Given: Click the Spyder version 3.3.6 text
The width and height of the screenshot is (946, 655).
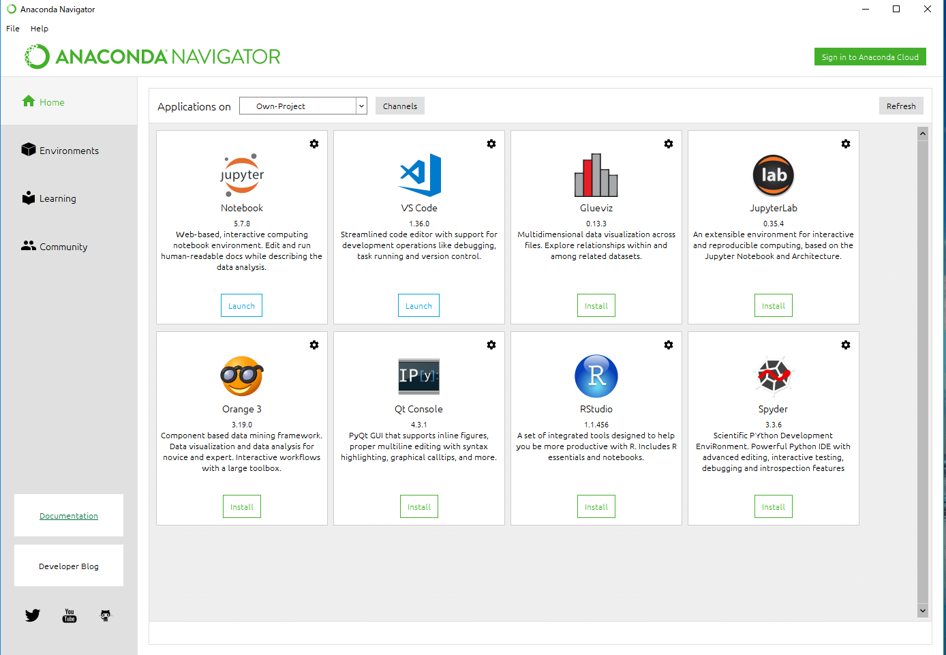Looking at the screenshot, I should pos(774,425).
